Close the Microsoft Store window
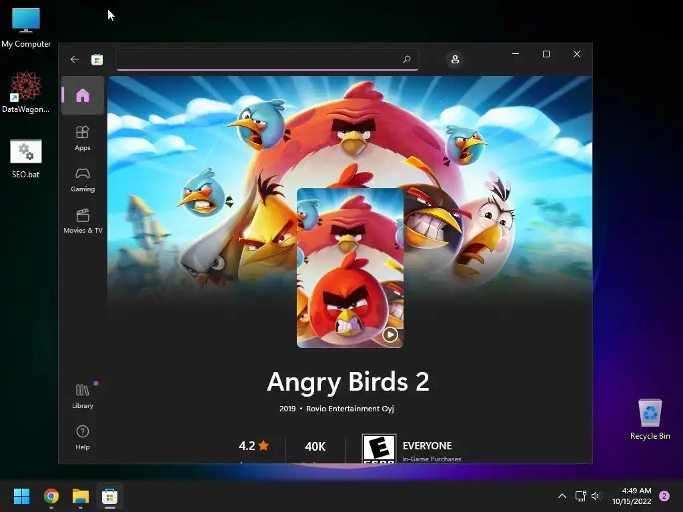 click(577, 54)
